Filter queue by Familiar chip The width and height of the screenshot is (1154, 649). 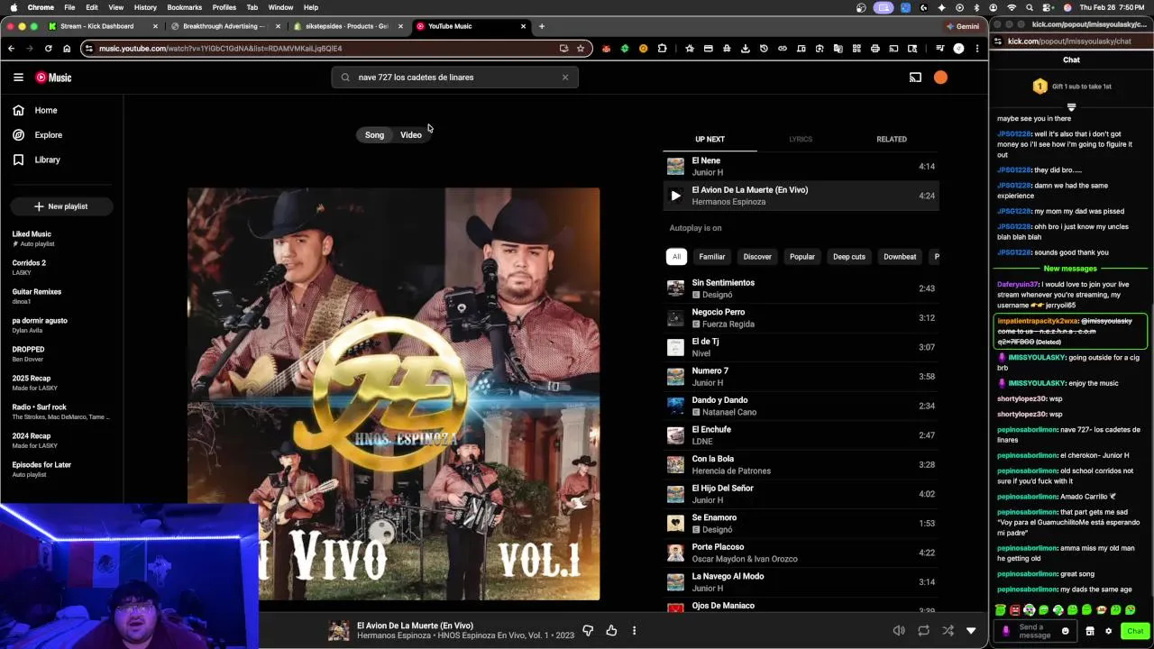click(x=712, y=257)
